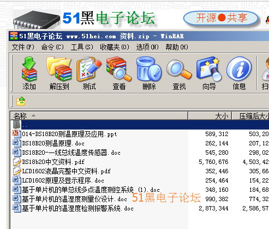Select file DS18B20-一线总线温度传感器.doc

pos(71,152)
